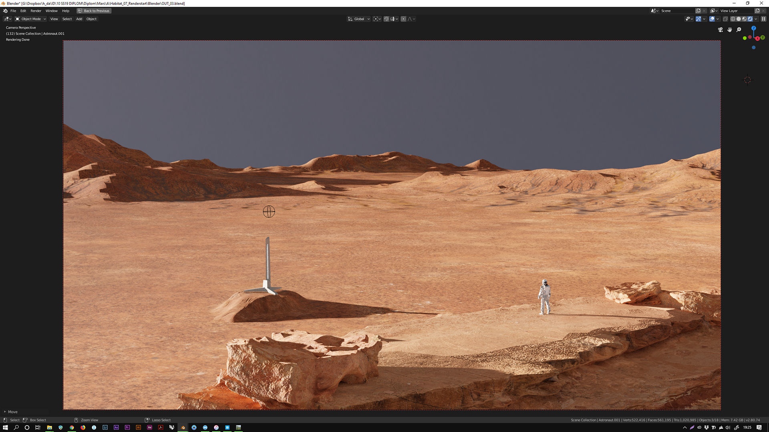This screenshot has height=432, width=769.
Task: Toggle snapping magnet icon
Action: coord(386,19)
